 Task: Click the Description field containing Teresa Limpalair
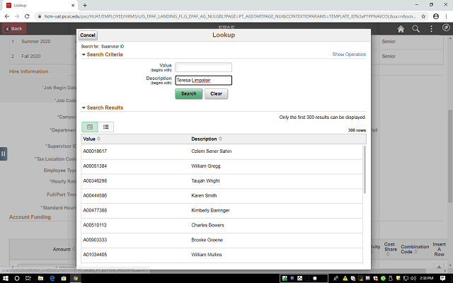203,80
